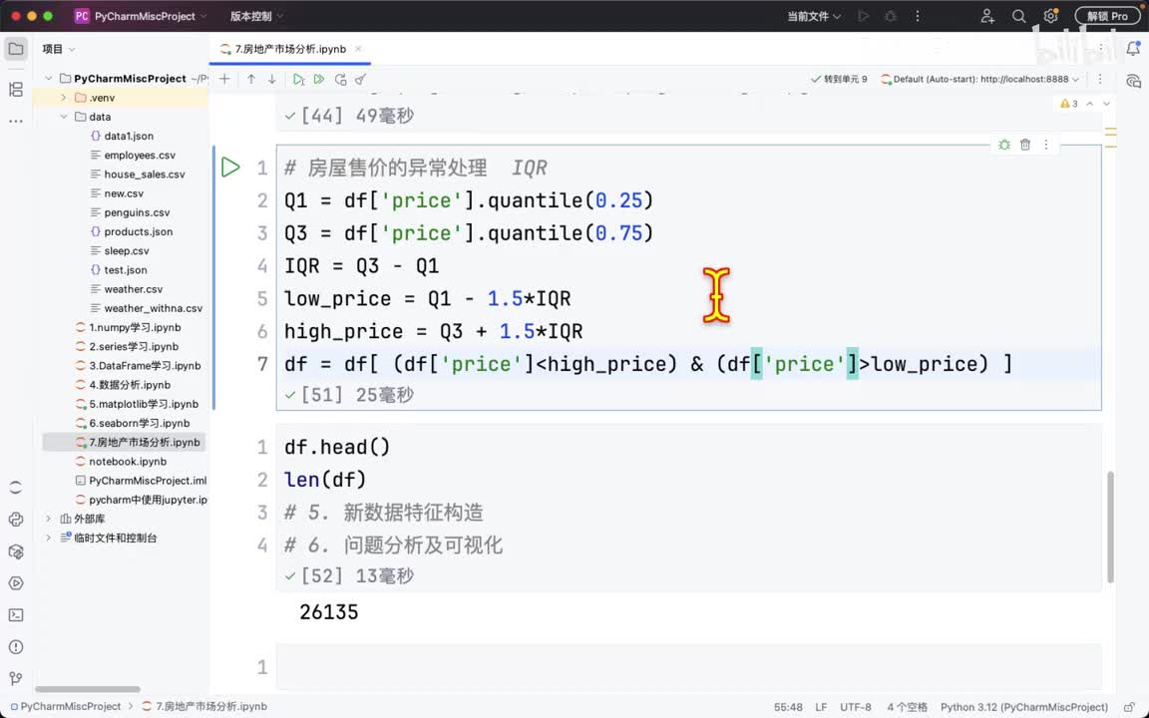Expand the 外部库 node
The width and height of the screenshot is (1149, 718).
pos(48,519)
